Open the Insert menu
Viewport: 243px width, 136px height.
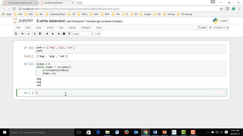[50, 28]
